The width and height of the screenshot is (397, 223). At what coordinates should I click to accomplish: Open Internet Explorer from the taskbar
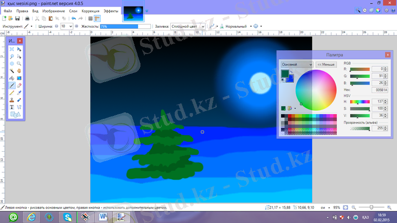[32, 217]
